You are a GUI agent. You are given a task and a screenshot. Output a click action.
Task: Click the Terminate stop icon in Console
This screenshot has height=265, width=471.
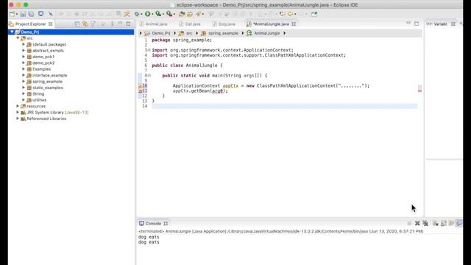pos(409,223)
